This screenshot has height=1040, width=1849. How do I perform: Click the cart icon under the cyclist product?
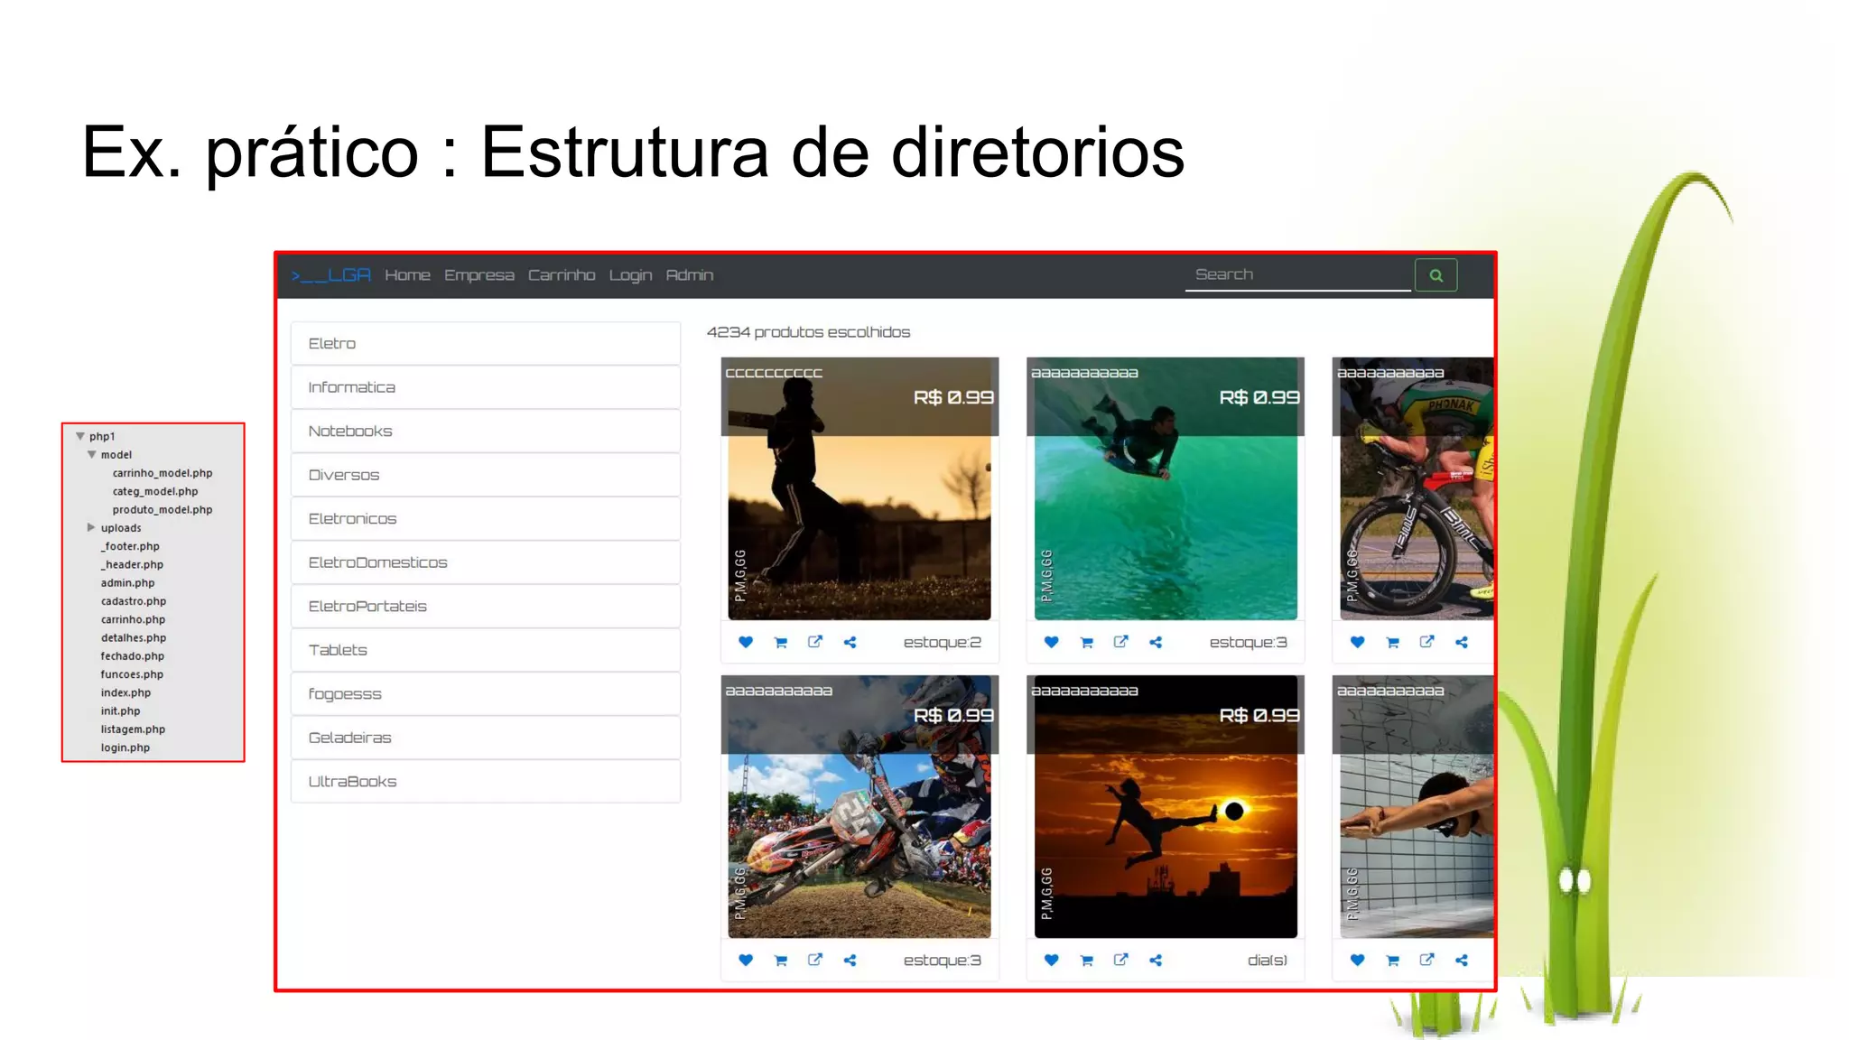coord(1393,643)
